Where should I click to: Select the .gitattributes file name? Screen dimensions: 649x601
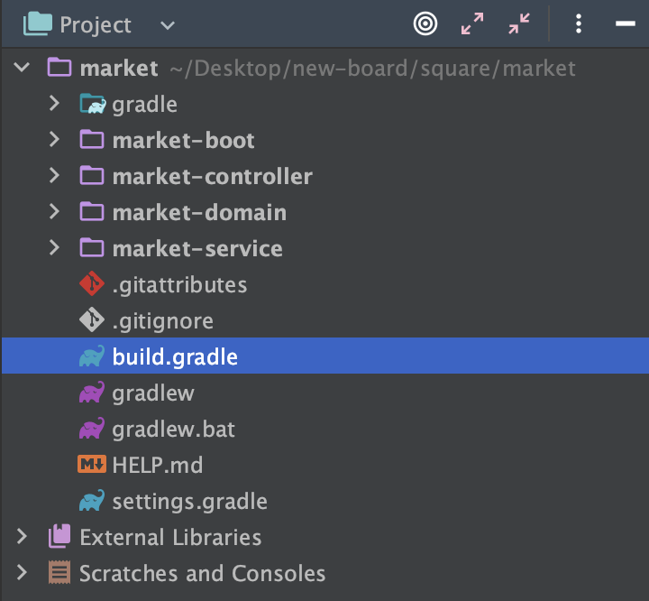179,285
